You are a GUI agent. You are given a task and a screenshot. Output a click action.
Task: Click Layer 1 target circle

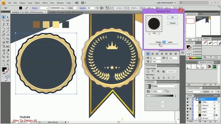tap(214, 99)
